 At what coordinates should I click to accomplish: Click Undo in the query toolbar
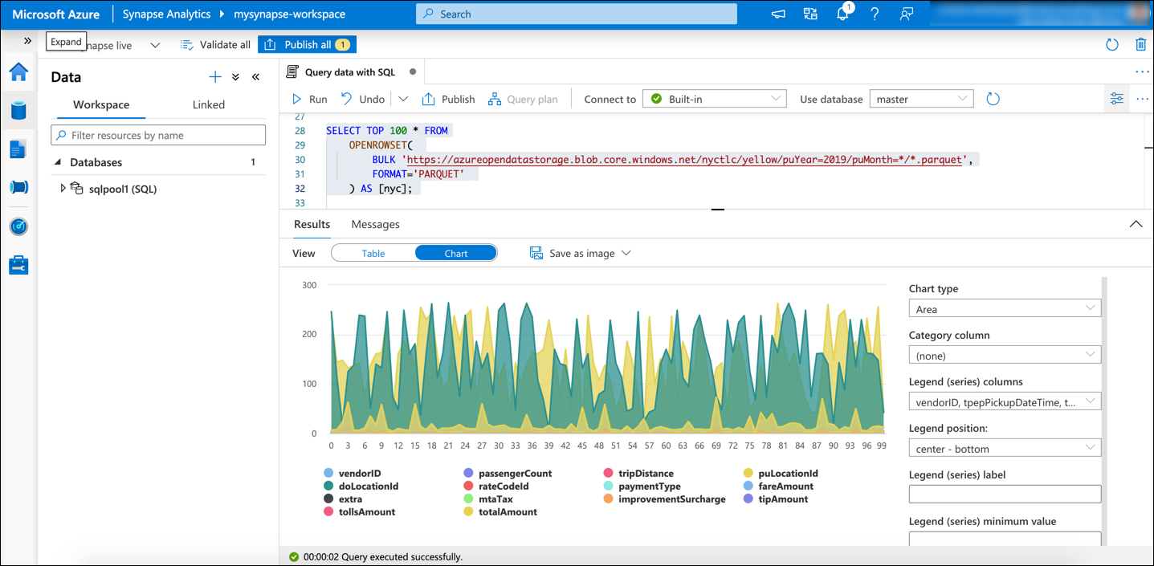click(x=363, y=99)
